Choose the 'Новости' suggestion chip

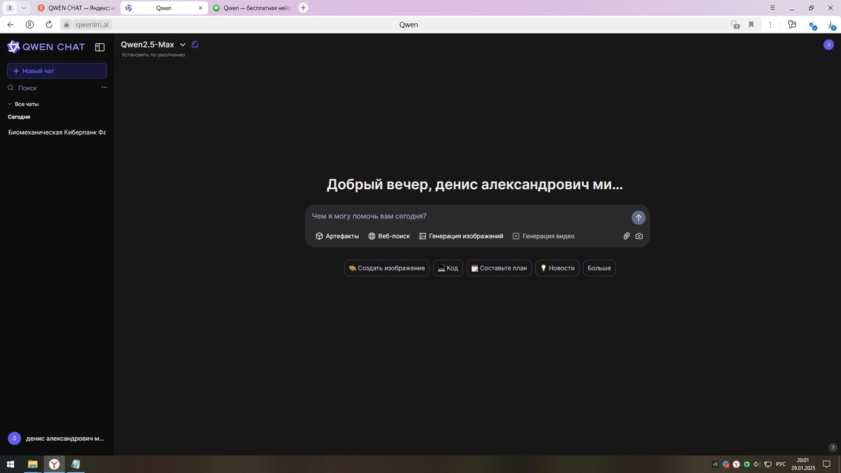(x=557, y=268)
